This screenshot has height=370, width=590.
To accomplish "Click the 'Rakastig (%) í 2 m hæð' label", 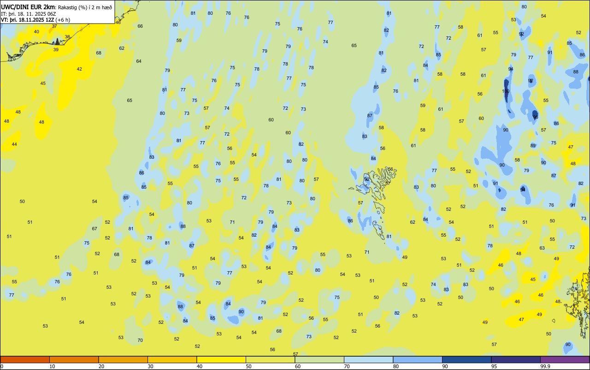I will click(85, 7).
